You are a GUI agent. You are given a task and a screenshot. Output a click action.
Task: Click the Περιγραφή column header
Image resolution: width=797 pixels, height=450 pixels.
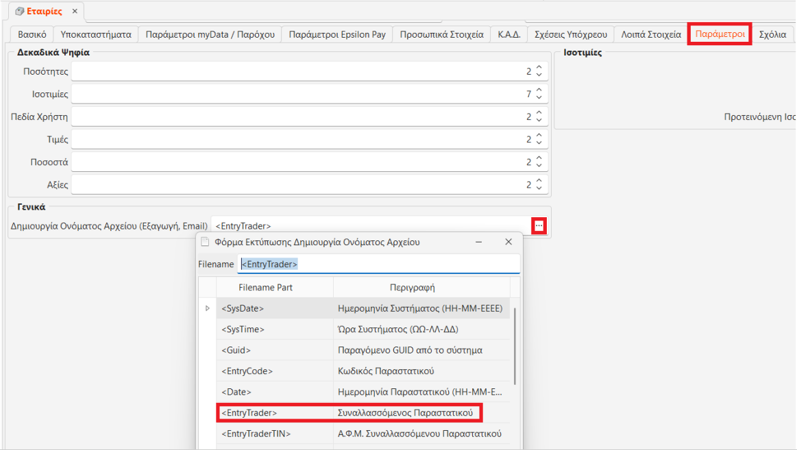tap(421, 288)
